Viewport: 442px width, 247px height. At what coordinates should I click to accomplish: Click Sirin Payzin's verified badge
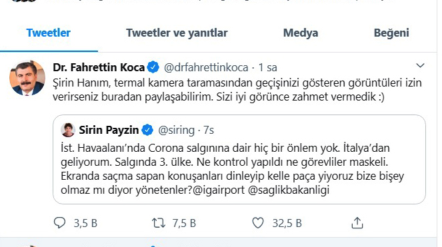point(147,130)
